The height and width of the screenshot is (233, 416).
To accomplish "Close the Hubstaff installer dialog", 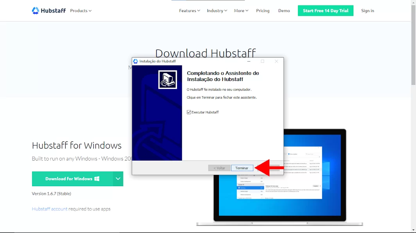I will (276, 61).
